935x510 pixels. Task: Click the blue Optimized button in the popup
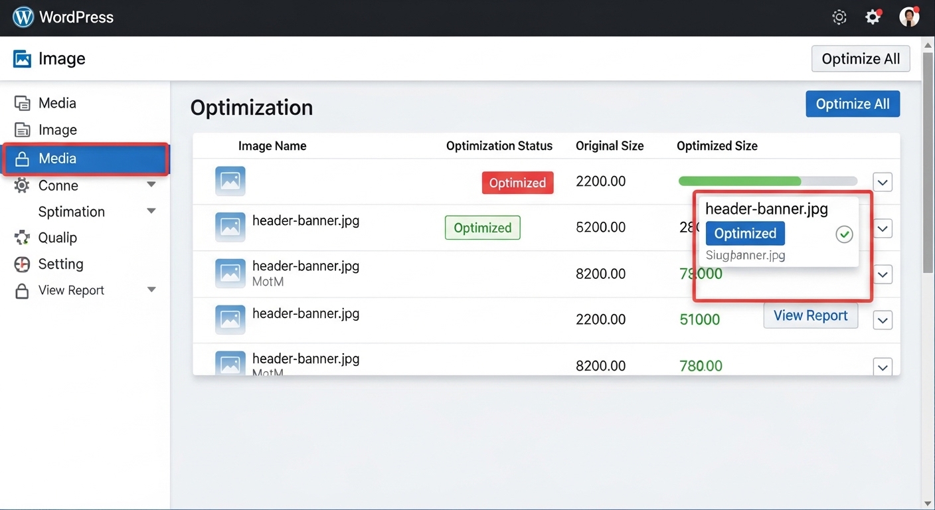pos(745,233)
